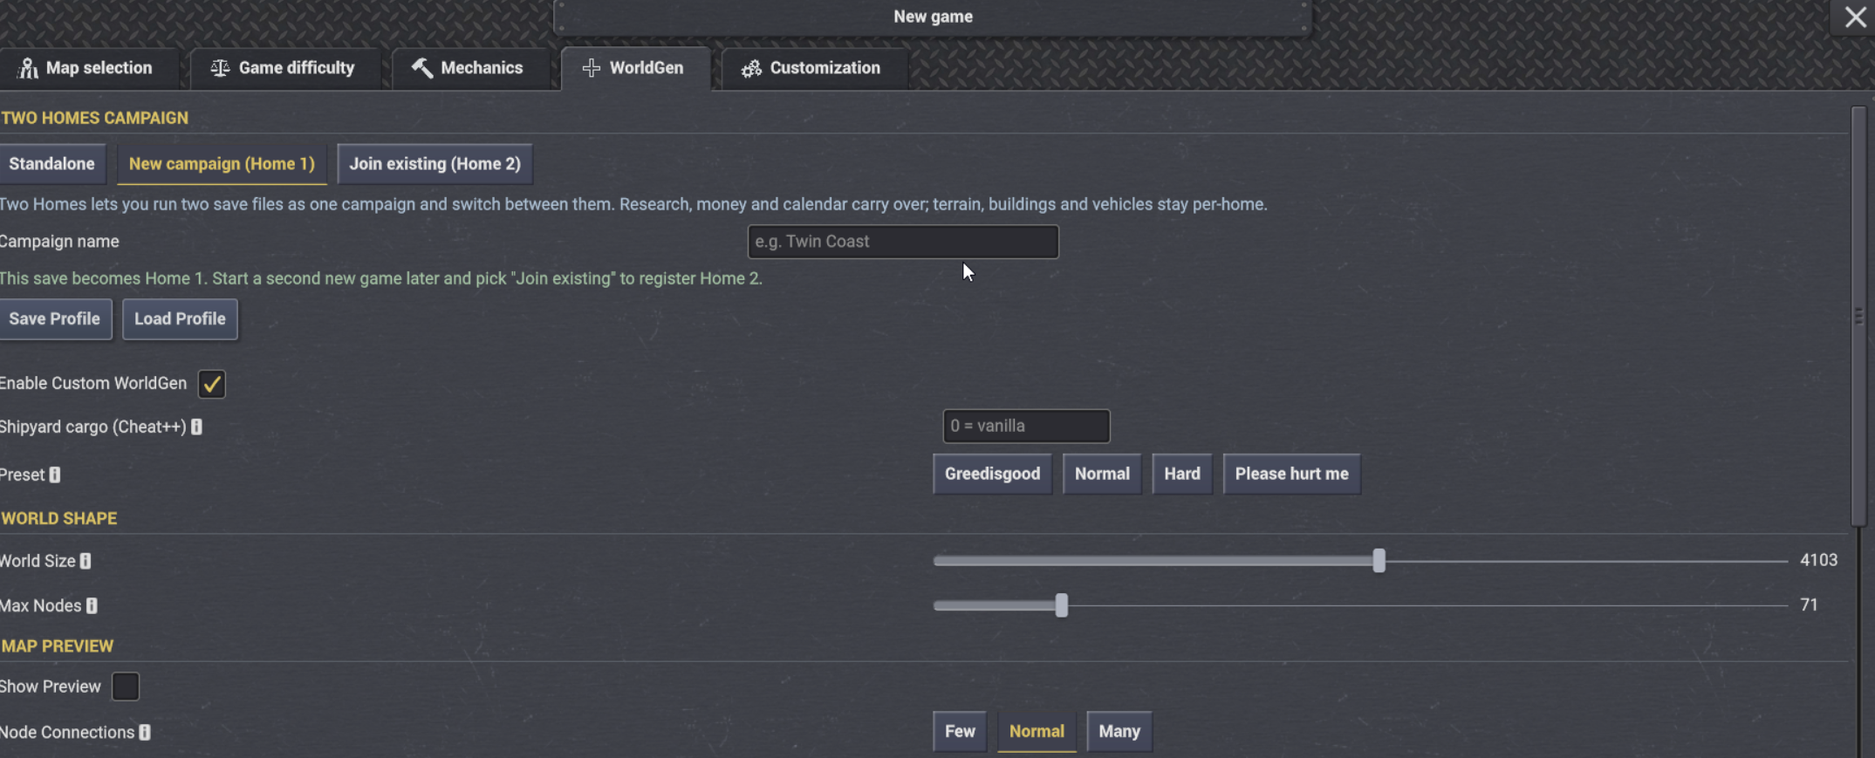Select Join existing (Home 2) mode
1875x758 pixels.
[435, 164]
